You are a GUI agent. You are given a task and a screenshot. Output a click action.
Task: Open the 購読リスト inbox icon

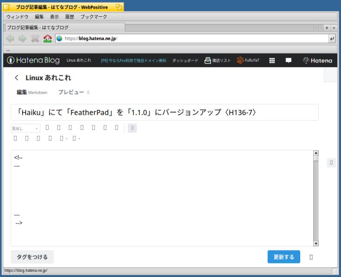pos(208,60)
